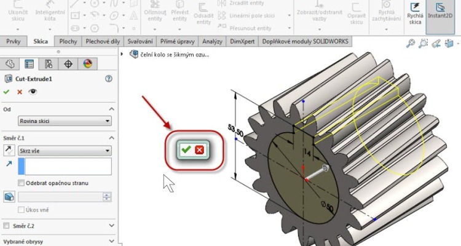Check the Úkos vně checkbox
The width and height of the screenshot is (461, 246).
tap(21, 210)
